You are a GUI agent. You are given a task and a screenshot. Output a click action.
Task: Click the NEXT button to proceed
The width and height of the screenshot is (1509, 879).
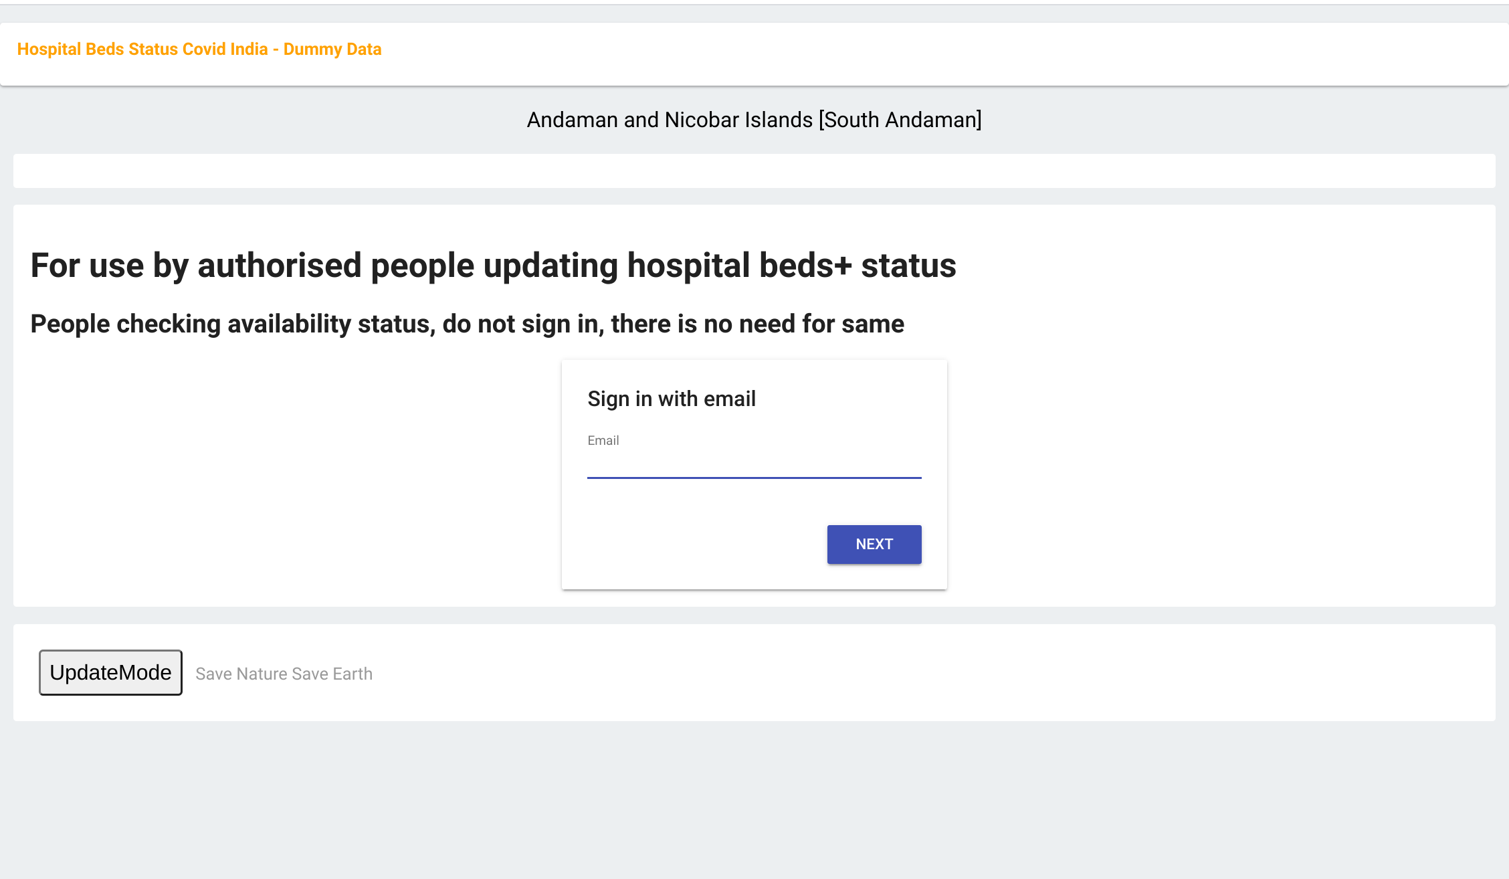[874, 544]
